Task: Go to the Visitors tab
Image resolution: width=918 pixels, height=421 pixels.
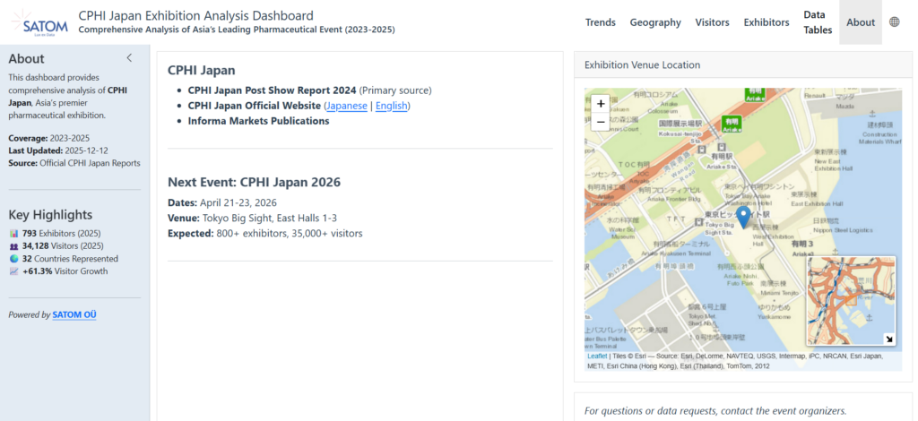Action: point(712,22)
